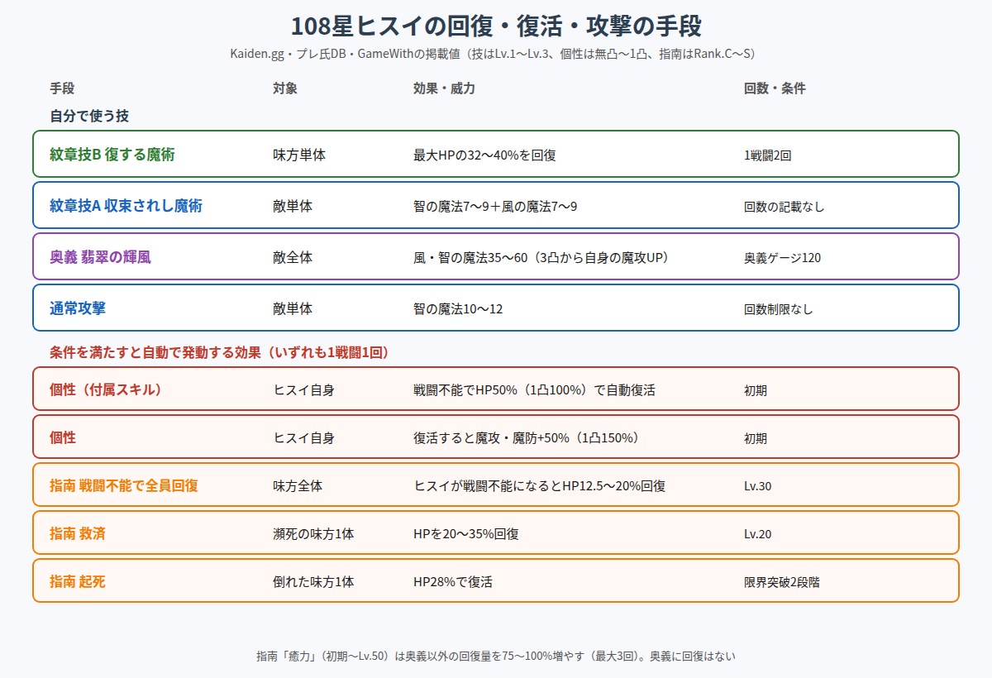Click 敵単体 in the 紋章技A row
Screen dimensions: 992x678
293,206
